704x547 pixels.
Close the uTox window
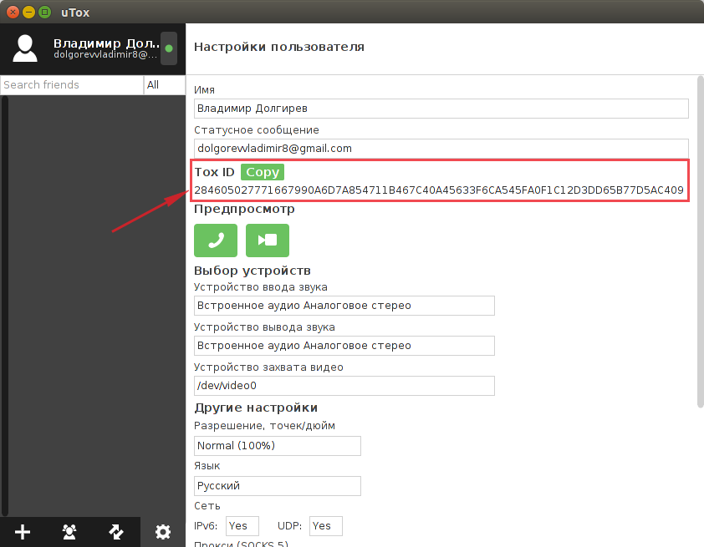[13, 12]
